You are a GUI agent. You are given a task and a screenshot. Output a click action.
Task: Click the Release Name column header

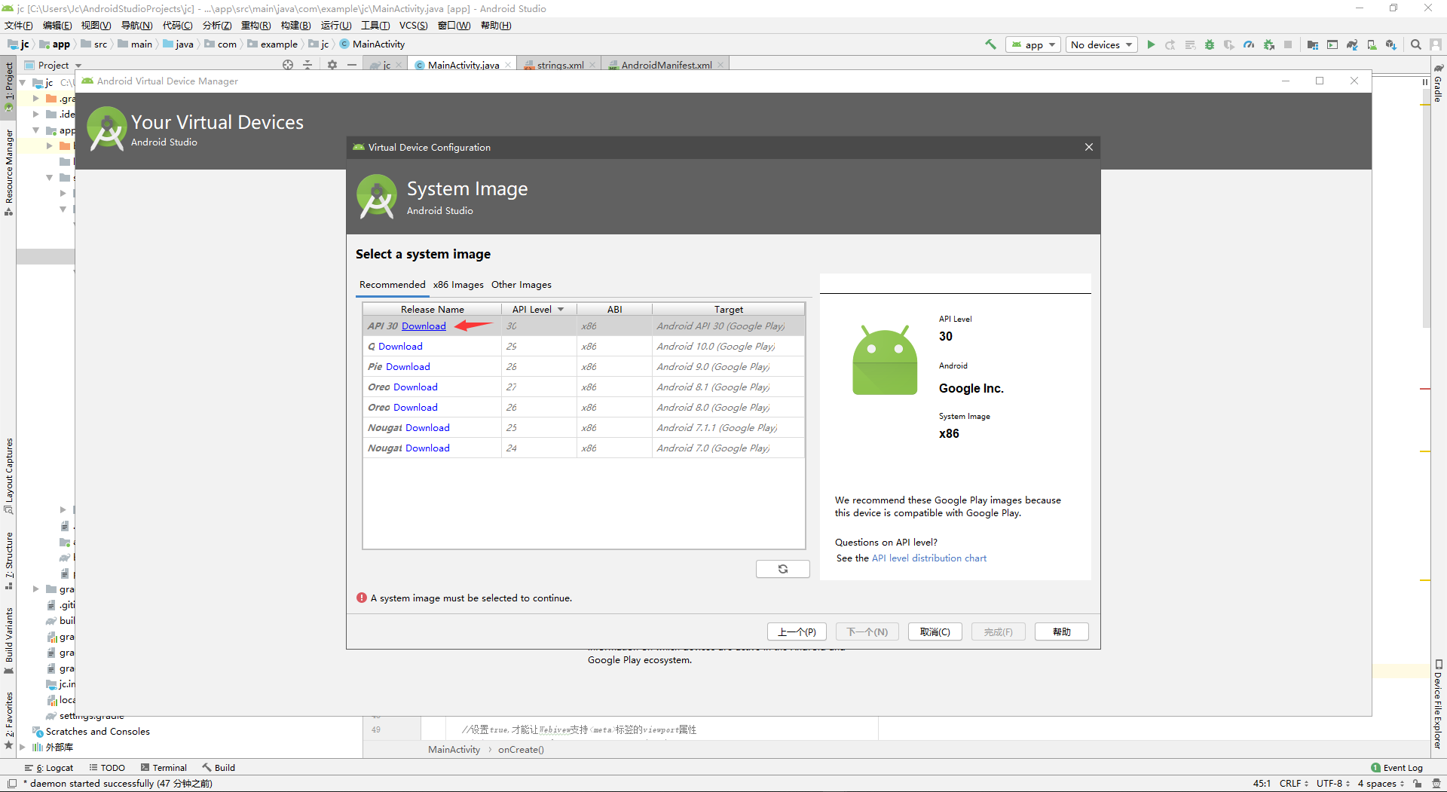pos(432,309)
